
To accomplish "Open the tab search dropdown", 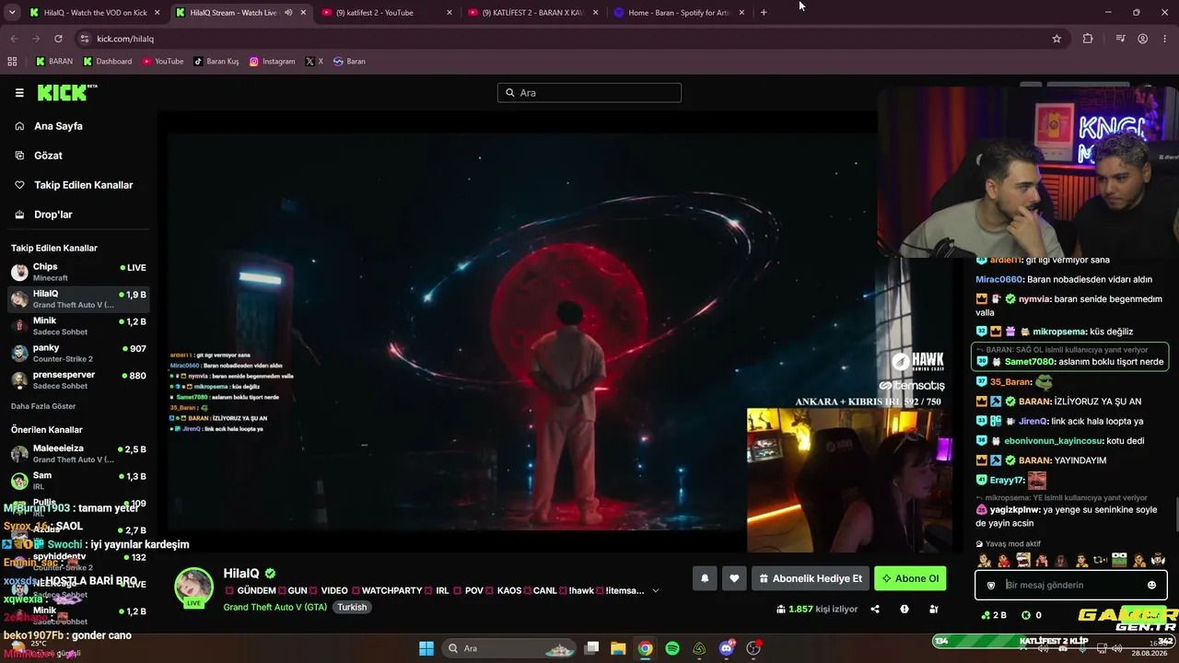I will pos(12,13).
